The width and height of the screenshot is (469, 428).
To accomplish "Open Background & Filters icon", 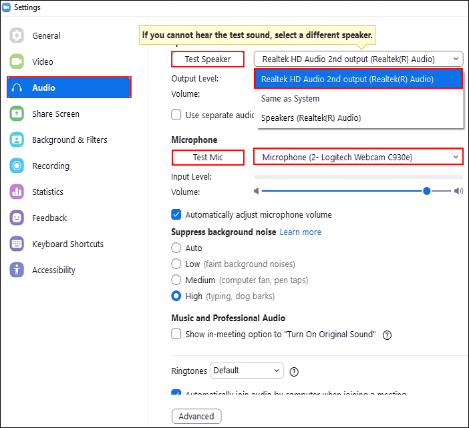I will (x=17, y=140).
